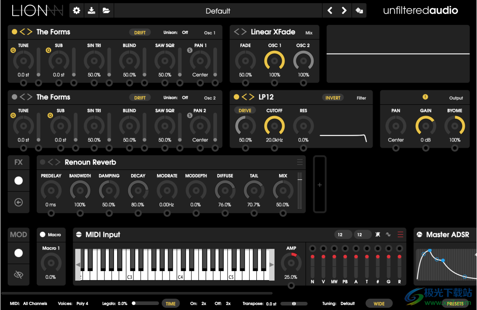Screen dimensions: 477x310
Task: Click the white MOD circle button
Action: [x=19, y=253]
